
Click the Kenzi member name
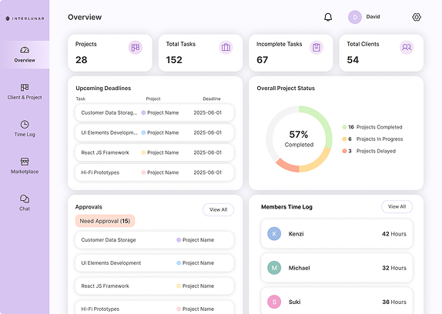coord(296,234)
